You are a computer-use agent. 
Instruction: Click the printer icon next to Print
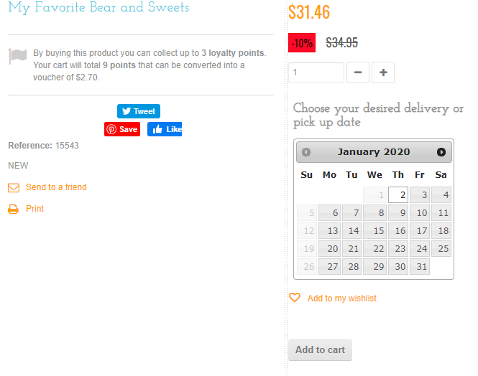click(x=14, y=209)
